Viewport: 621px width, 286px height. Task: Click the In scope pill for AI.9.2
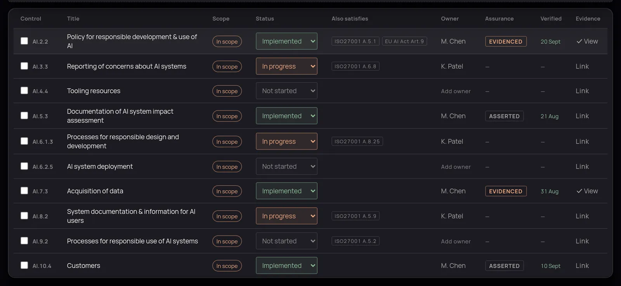[227, 241]
